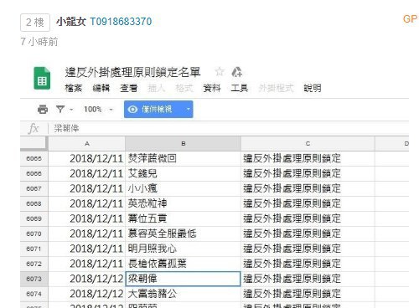The height and width of the screenshot is (308, 419).
Task: Select column C header
Action: coord(308,144)
